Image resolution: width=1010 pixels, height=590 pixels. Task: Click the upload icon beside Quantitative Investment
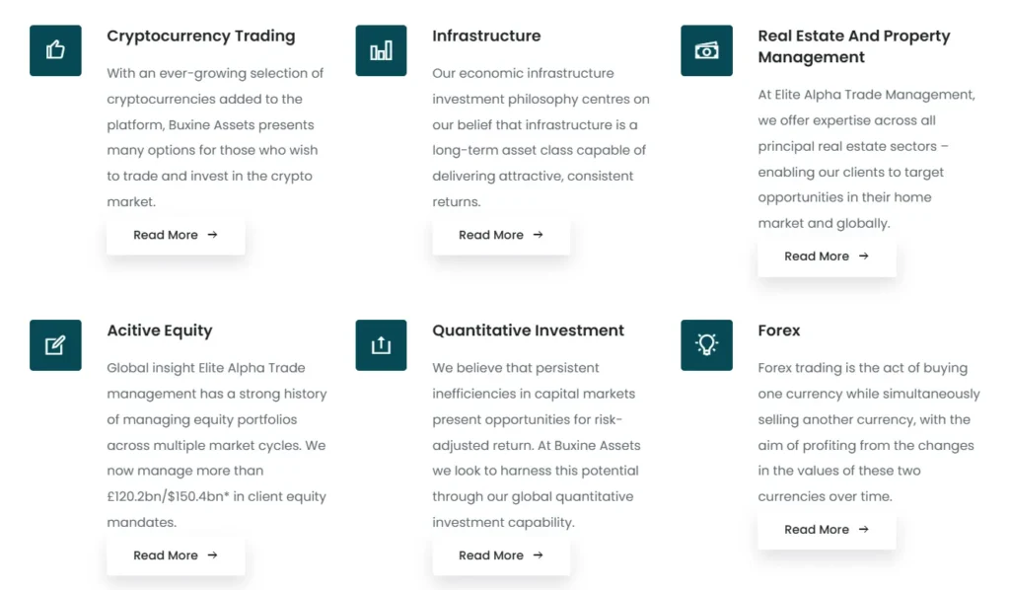coord(381,345)
